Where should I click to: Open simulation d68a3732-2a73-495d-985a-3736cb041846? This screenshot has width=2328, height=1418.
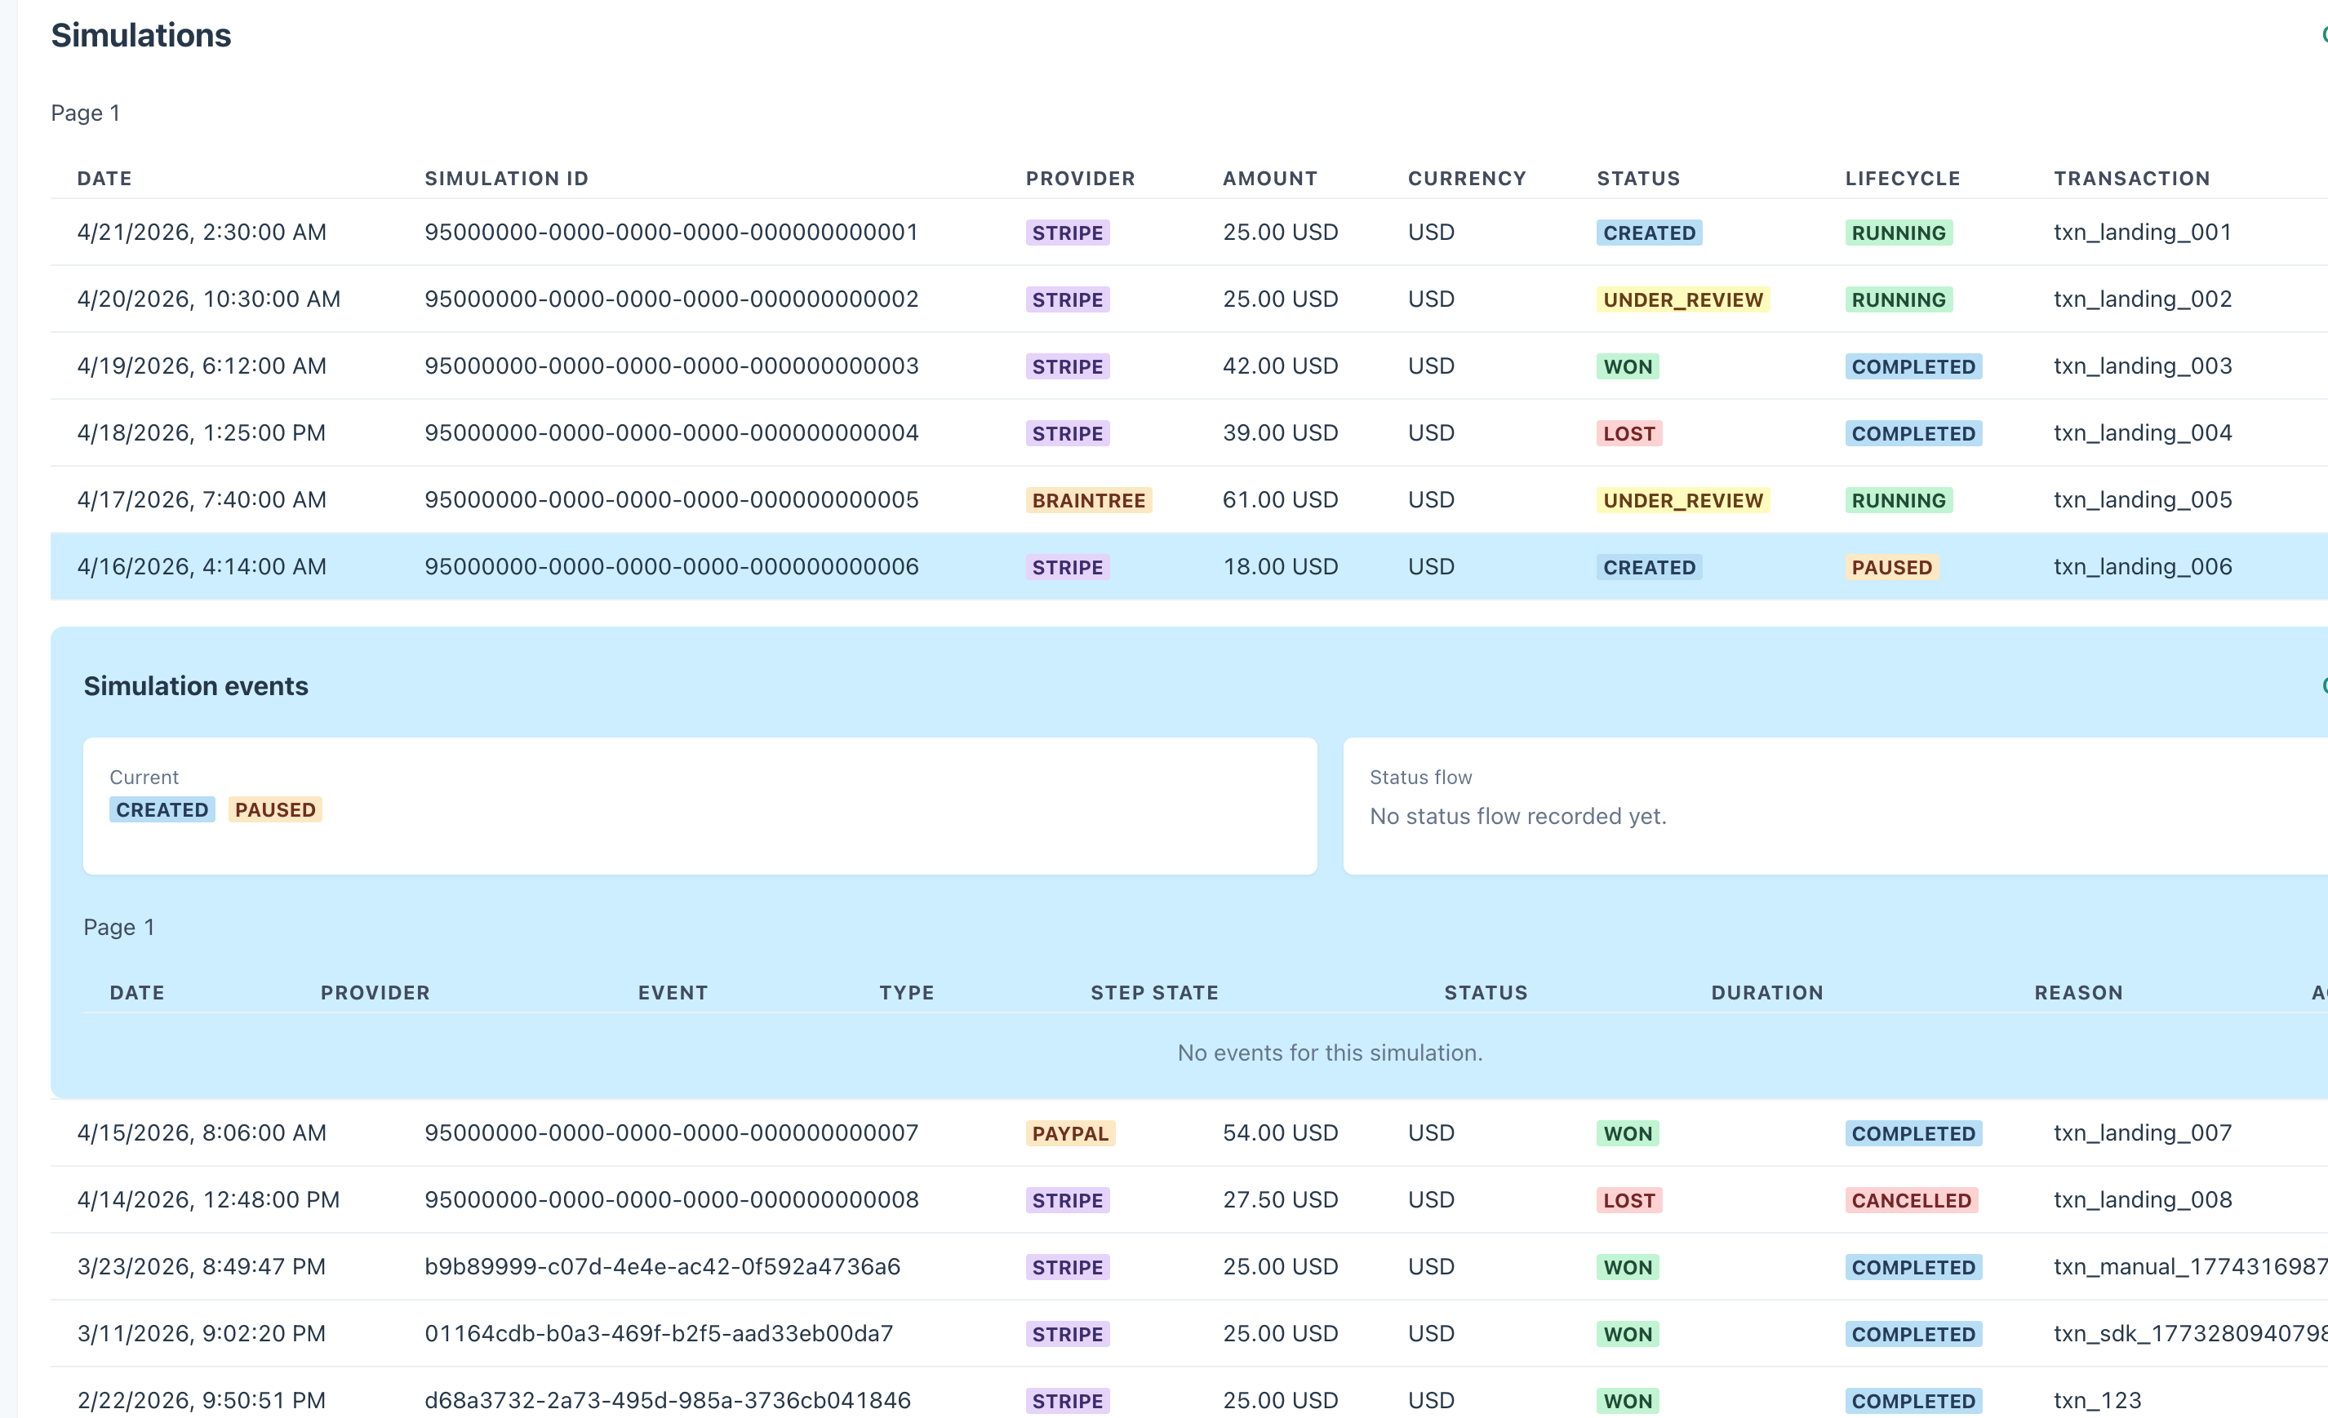coord(667,1400)
